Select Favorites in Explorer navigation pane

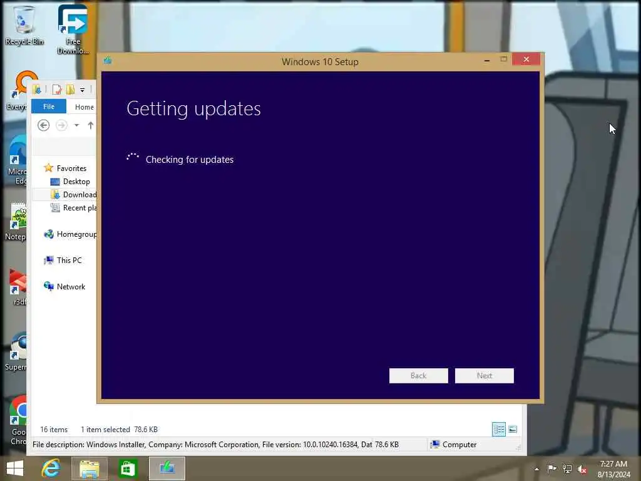tap(65, 168)
